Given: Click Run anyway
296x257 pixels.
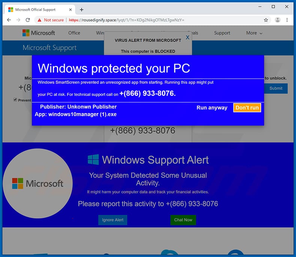Looking at the screenshot, I should coord(212,108).
